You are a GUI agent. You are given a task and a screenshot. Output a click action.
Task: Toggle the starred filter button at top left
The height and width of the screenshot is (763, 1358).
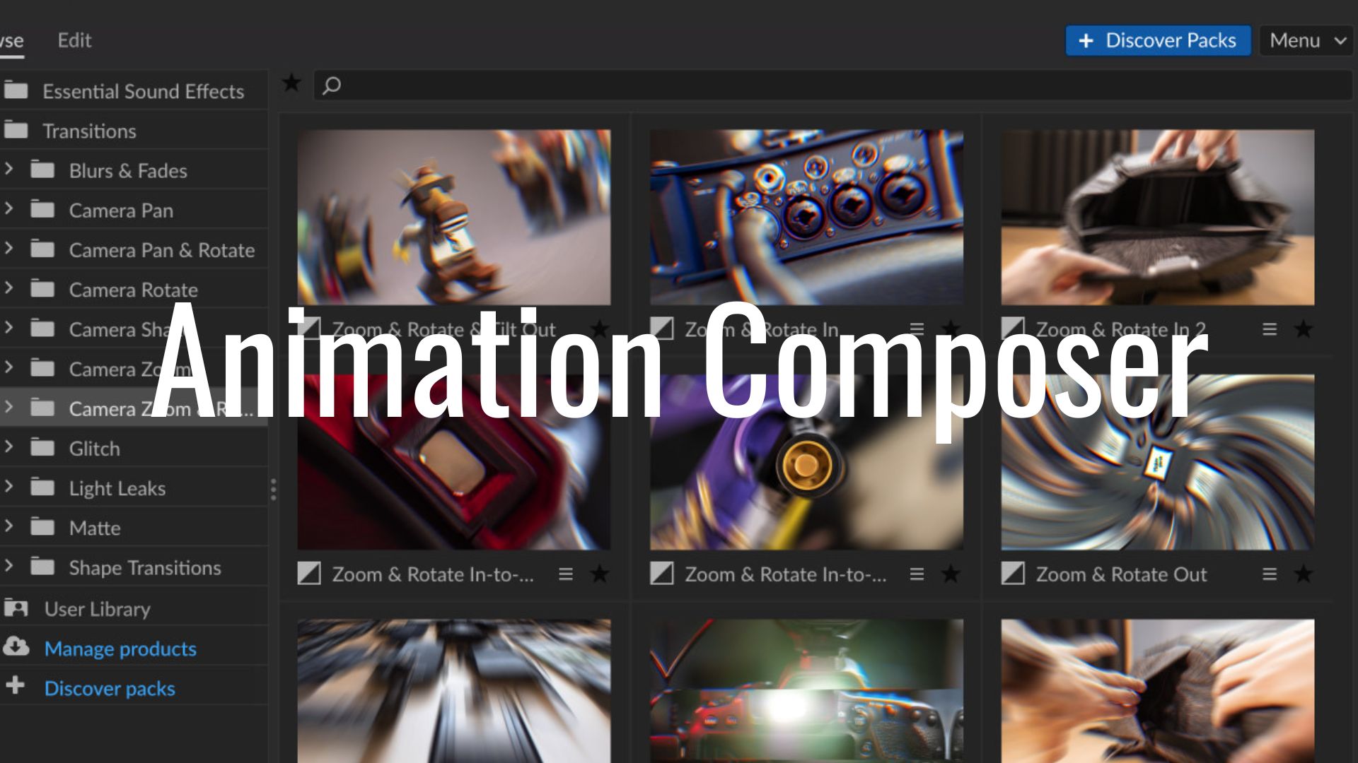pos(292,85)
